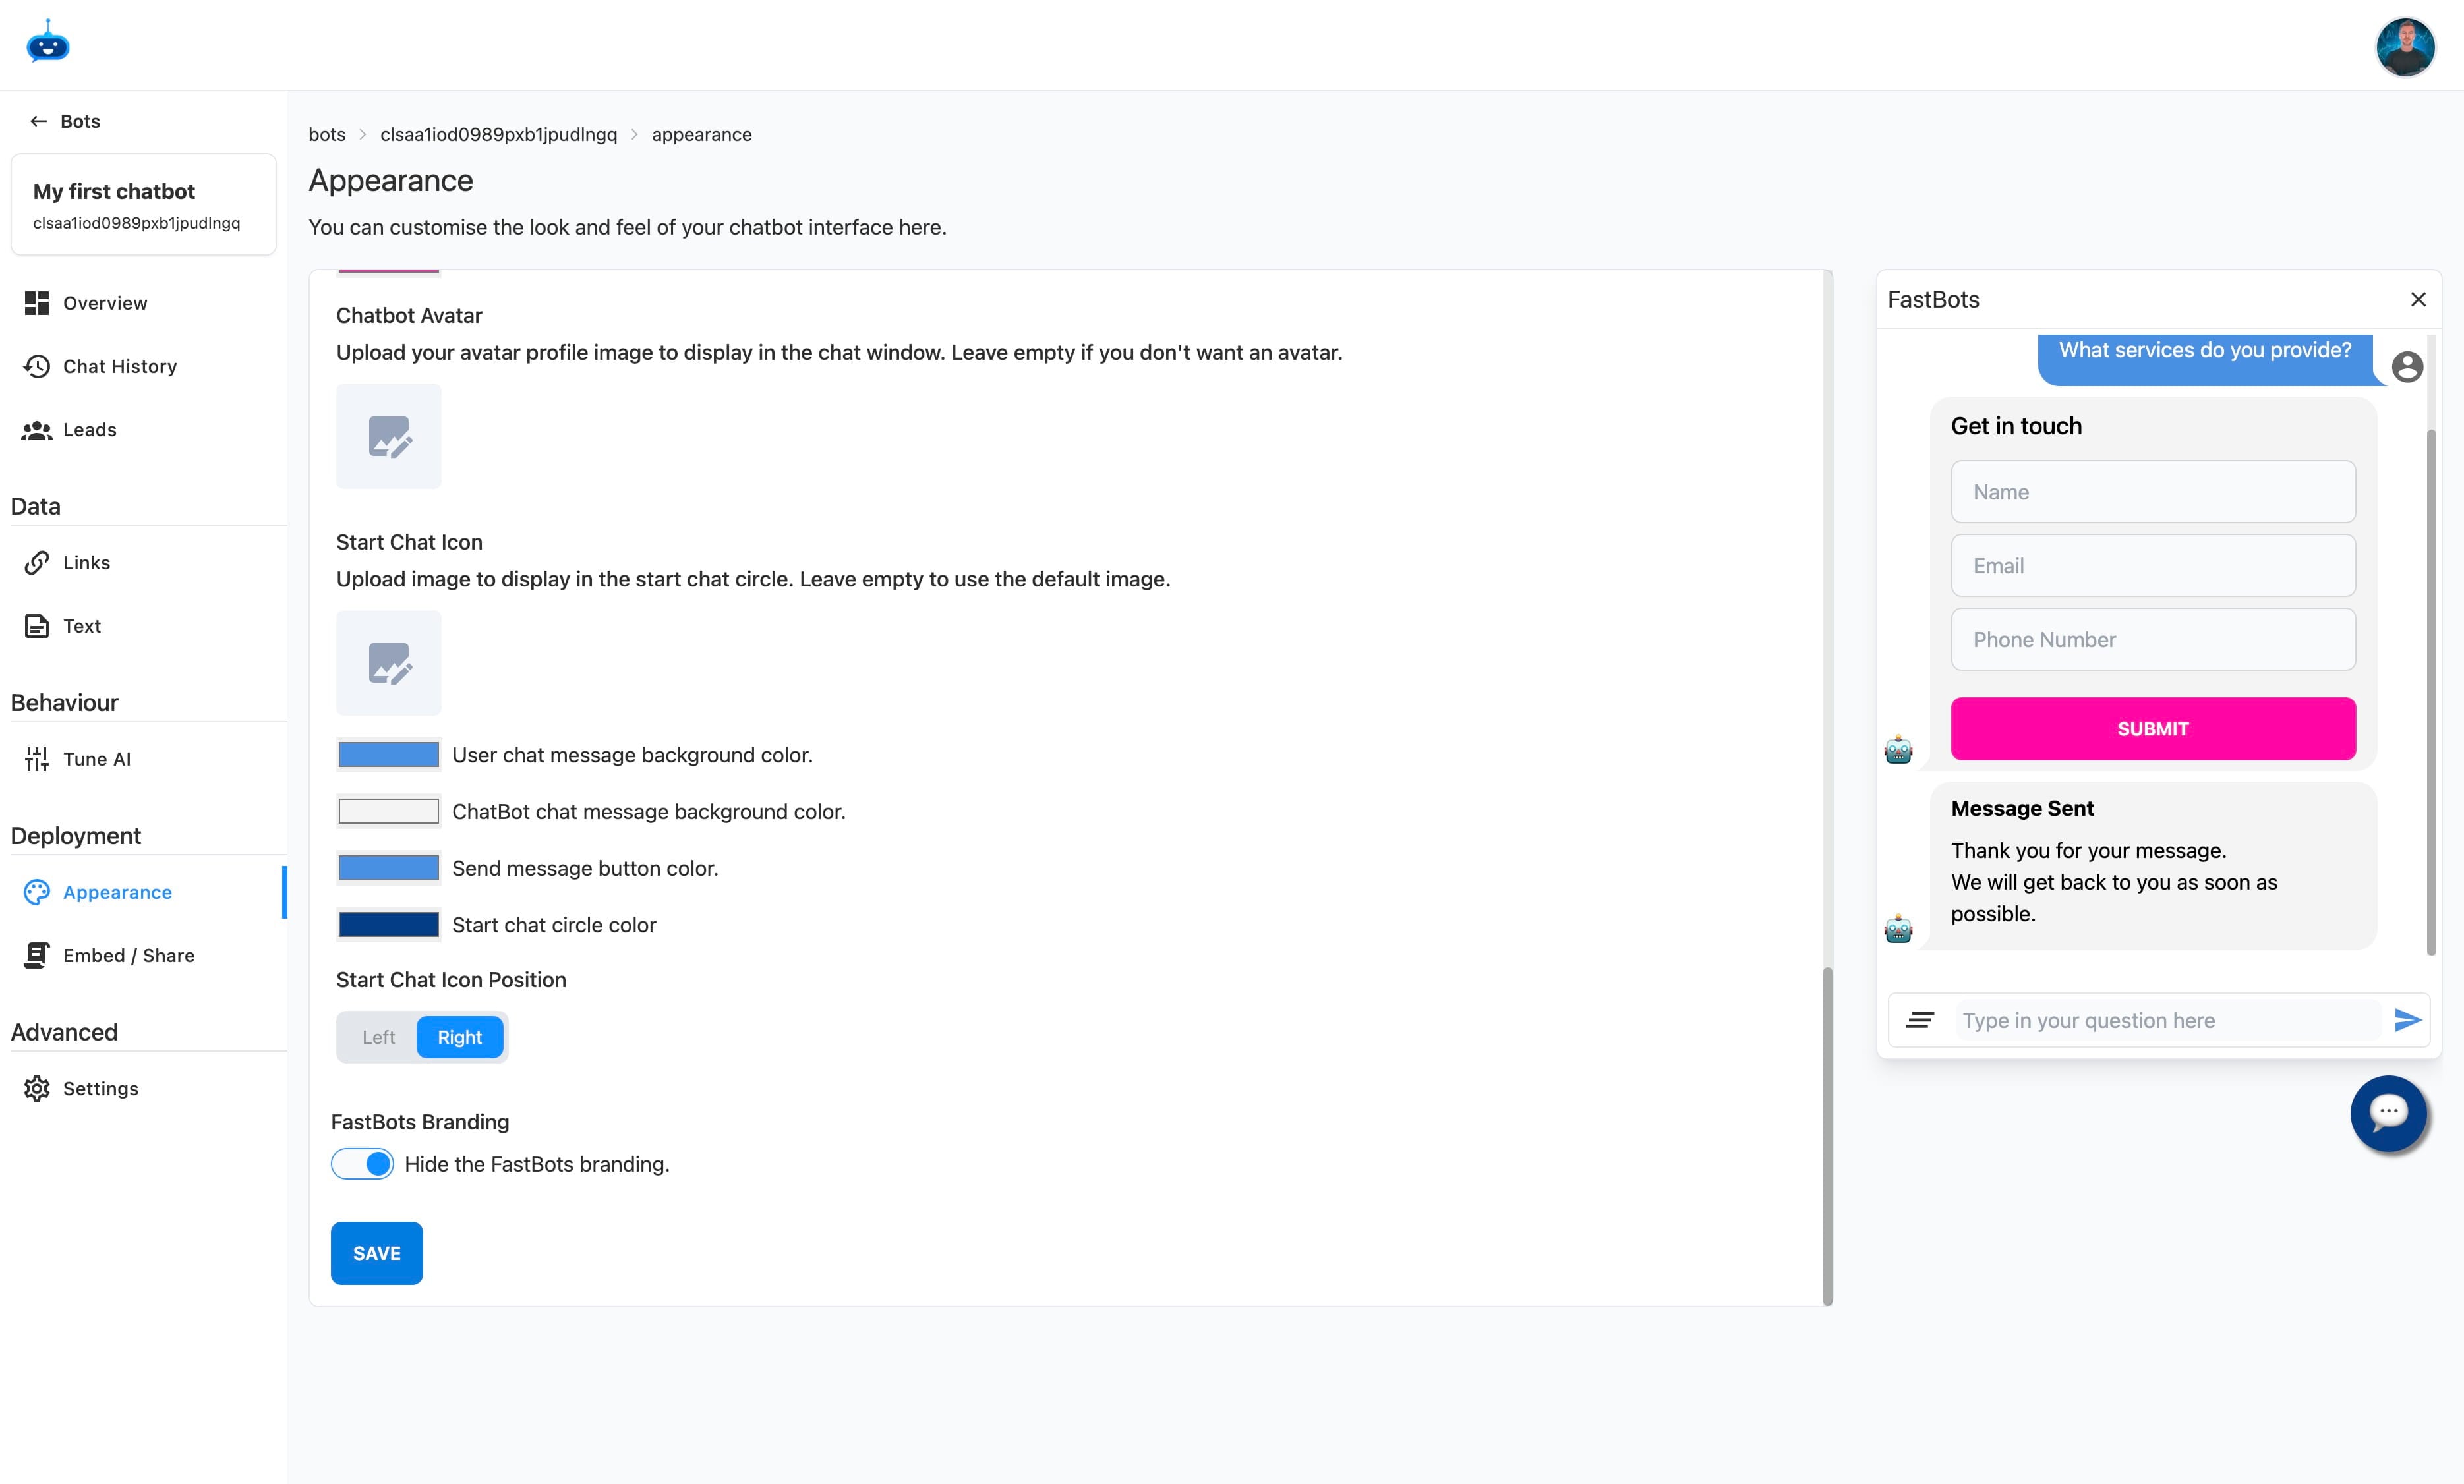2464x1484 pixels.
Task: Open Chat History in sidebar
Action: point(119,366)
